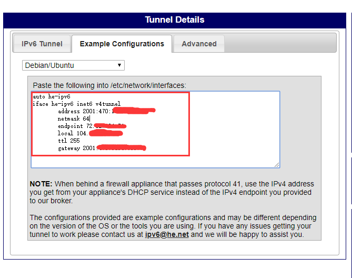352x278 pixels.
Task: Click the ttl 255 line
Action: [x=69, y=141]
